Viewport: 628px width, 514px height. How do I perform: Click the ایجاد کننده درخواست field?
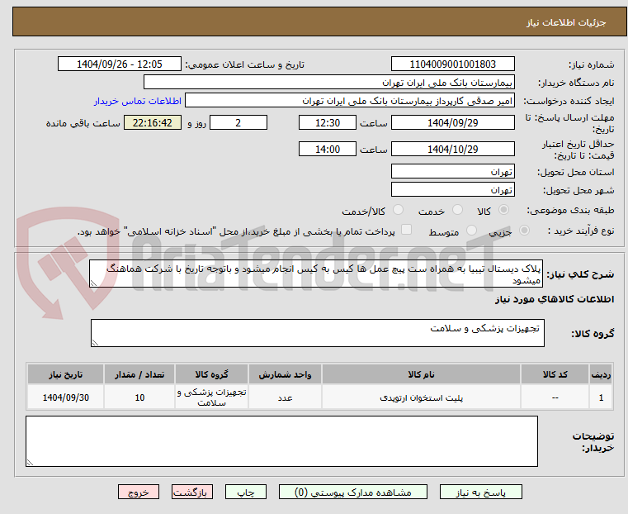tap(350, 101)
